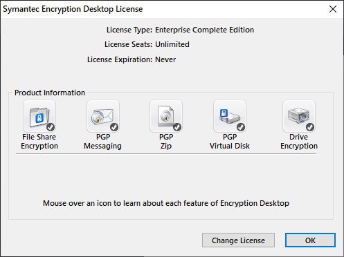Image resolution: width=344 pixels, height=257 pixels.
Task: Click the File Share Encryption icon
Action: pos(39,116)
